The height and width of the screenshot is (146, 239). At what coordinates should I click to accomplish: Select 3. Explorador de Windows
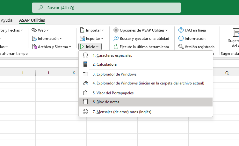(x=146, y=74)
